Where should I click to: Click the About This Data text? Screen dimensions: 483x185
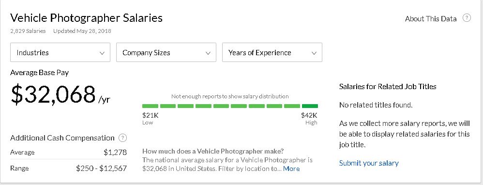tap(431, 19)
